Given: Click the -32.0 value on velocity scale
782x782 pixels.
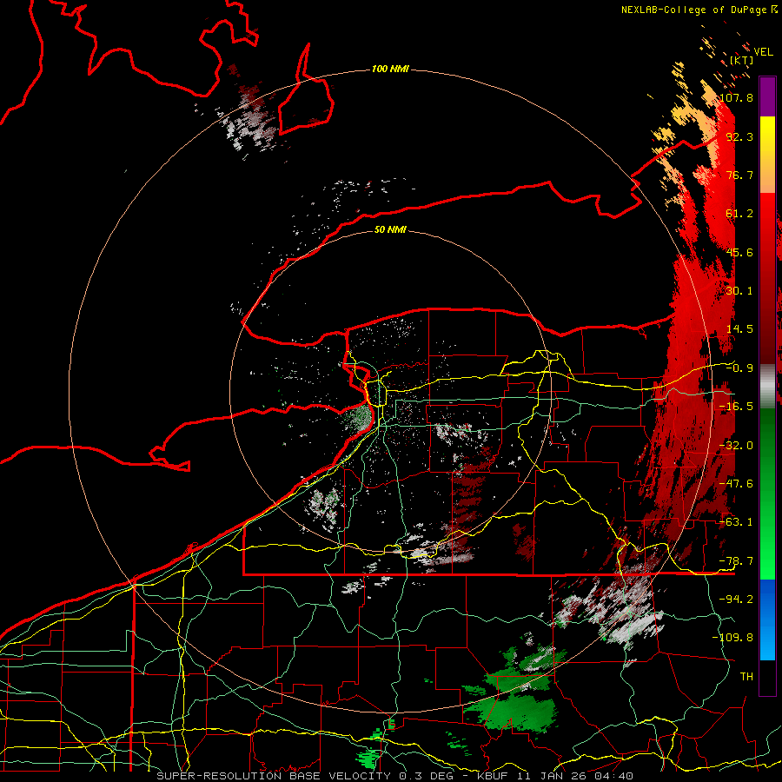Looking at the screenshot, I should 736,446.
